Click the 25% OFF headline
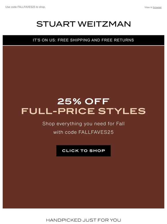The image size is (167, 224). click(x=83, y=101)
